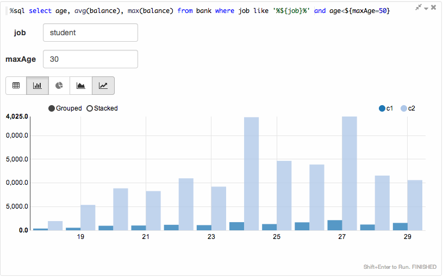
Task: Click the light blue c2 bar at age 19
Action: [x=88, y=217]
